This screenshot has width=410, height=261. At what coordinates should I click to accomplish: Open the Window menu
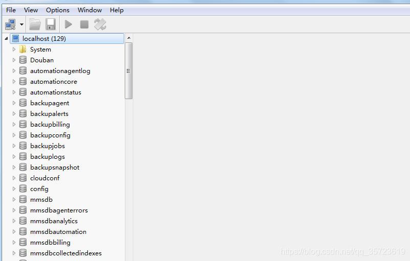coord(89,10)
